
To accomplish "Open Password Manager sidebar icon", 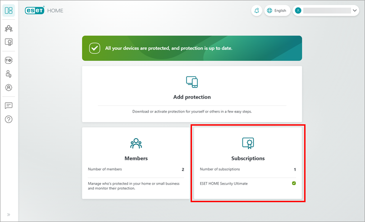I will 9,60.
